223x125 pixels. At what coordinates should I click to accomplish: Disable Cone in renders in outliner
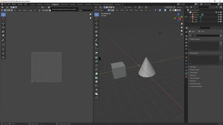click(x=221, y=17)
